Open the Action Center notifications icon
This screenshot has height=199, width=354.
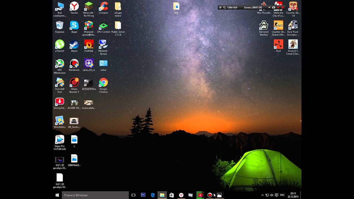[x=277, y=195]
